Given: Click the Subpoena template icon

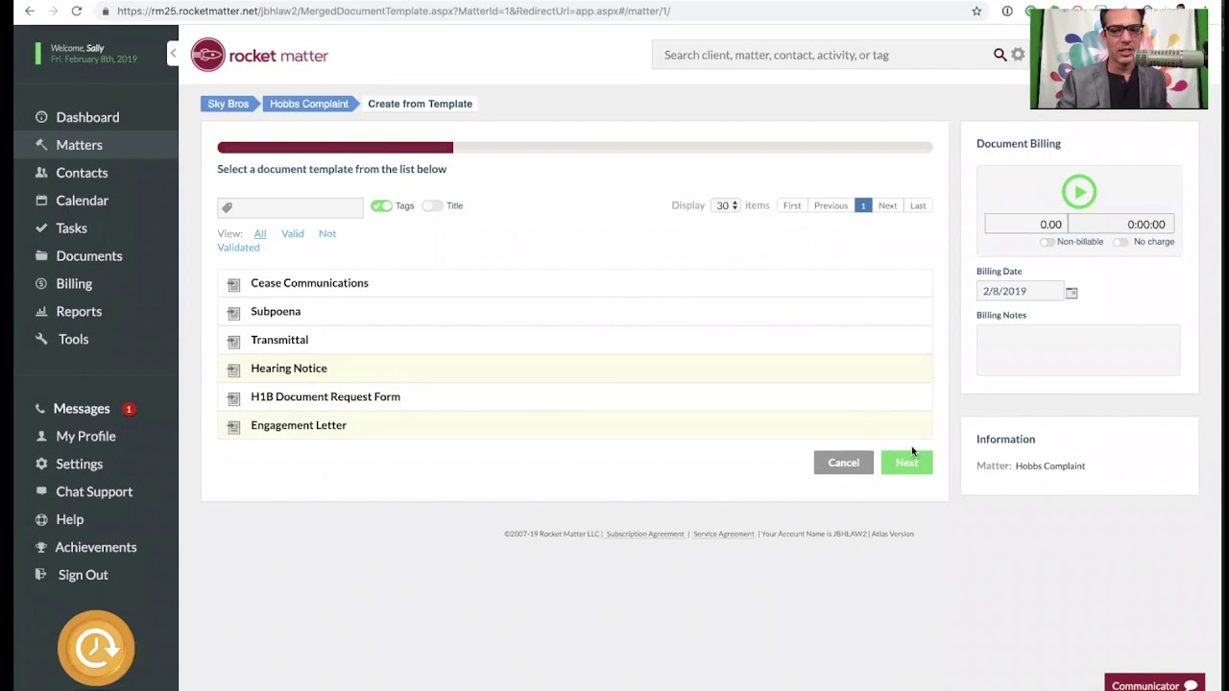Looking at the screenshot, I should coord(233,313).
